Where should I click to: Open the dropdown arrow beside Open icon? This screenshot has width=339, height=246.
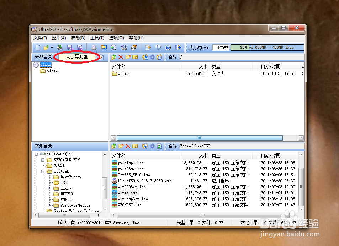(52, 48)
